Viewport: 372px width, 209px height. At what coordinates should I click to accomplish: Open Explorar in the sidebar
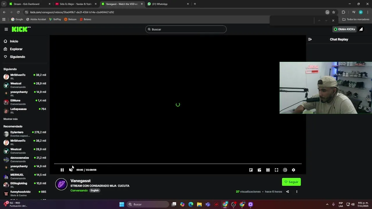(x=16, y=49)
